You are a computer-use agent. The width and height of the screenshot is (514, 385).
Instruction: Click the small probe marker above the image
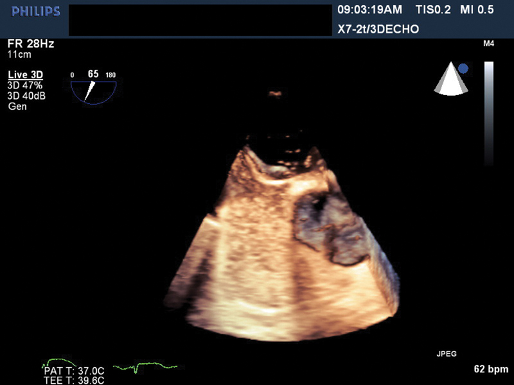pos(276,94)
